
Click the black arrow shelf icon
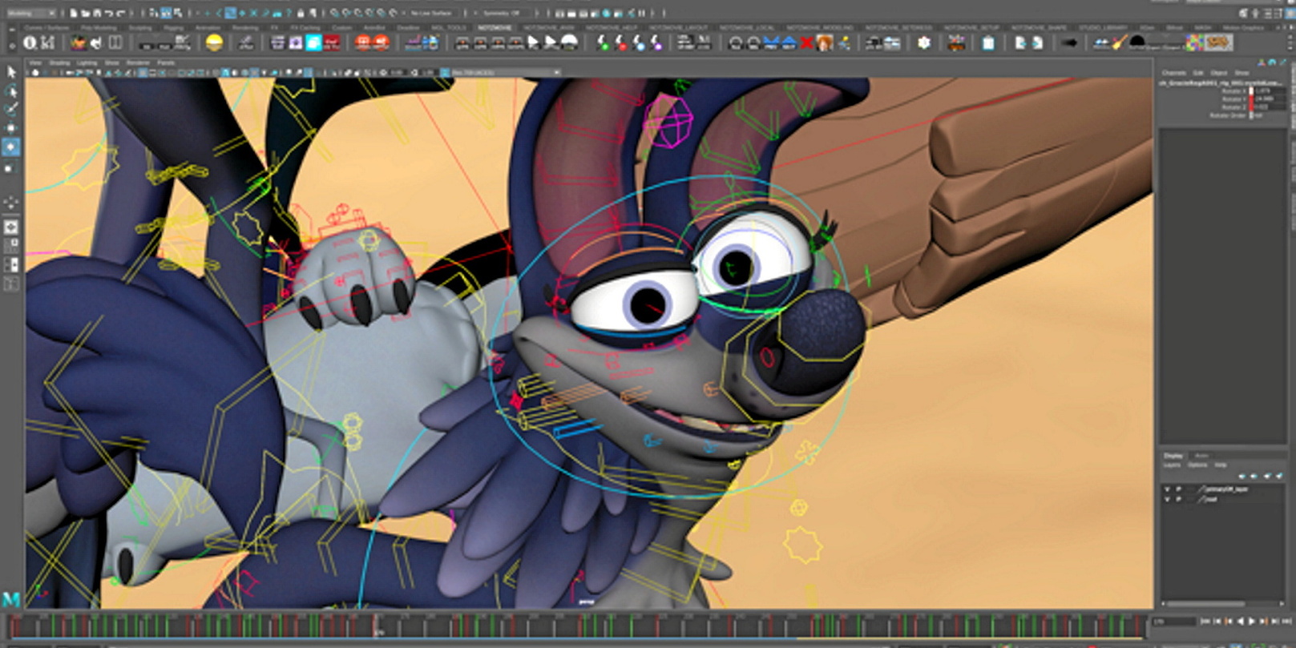1069,42
